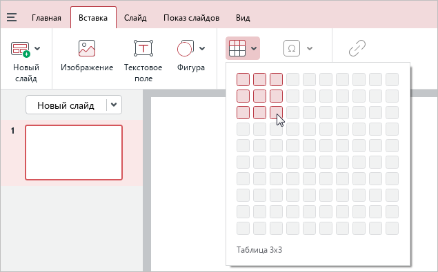Image resolution: width=438 pixels, height=272 pixels.
Task: Switch to the Вид tab
Action: [243, 18]
